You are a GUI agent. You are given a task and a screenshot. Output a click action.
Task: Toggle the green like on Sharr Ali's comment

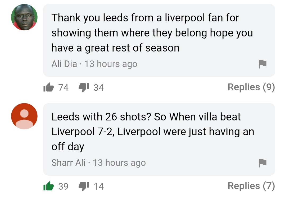point(48,186)
